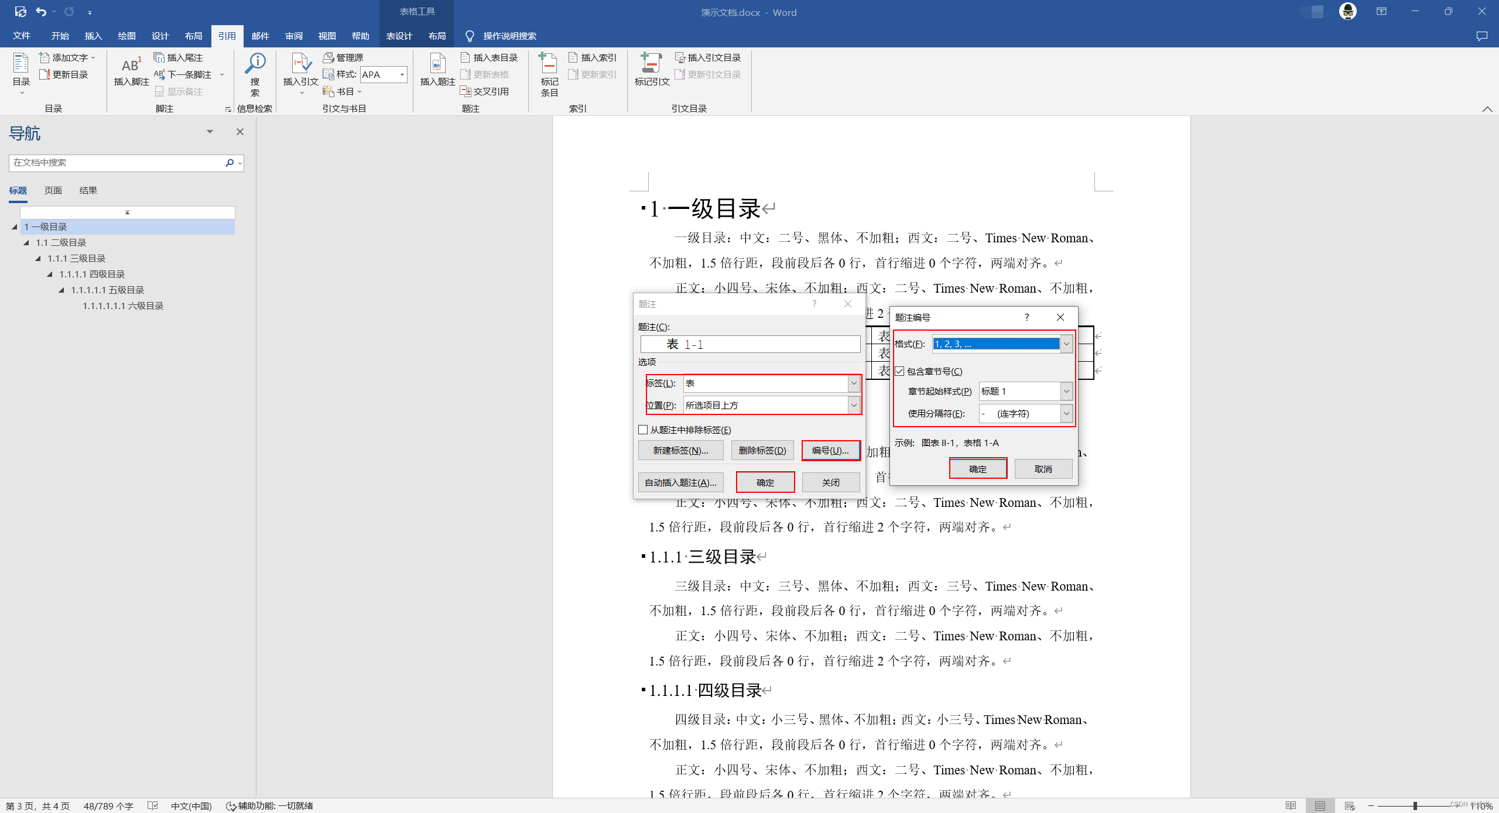Click the Mark Entry (标记条目) icon

pos(549,63)
